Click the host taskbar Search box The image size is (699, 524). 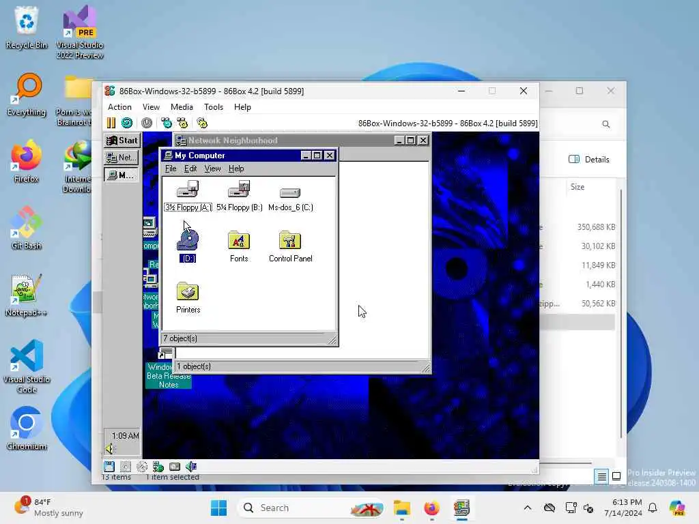(311, 508)
